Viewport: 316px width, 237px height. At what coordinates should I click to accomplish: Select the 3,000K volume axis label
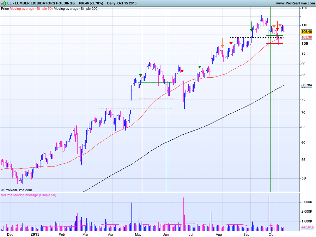point(307,202)
